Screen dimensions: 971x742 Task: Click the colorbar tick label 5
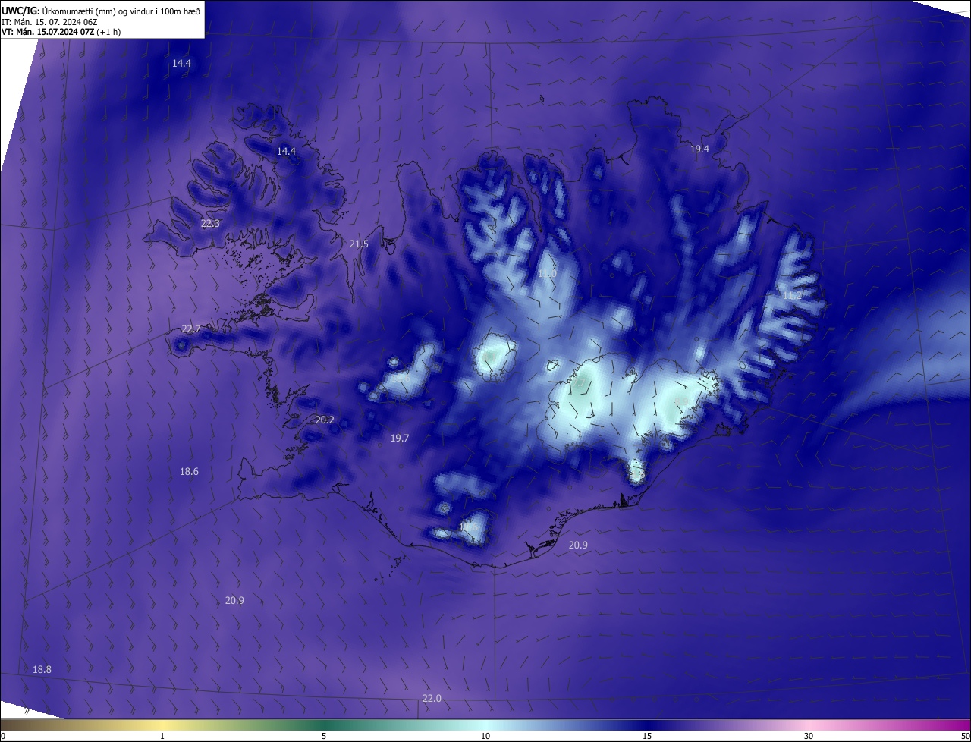324,736
